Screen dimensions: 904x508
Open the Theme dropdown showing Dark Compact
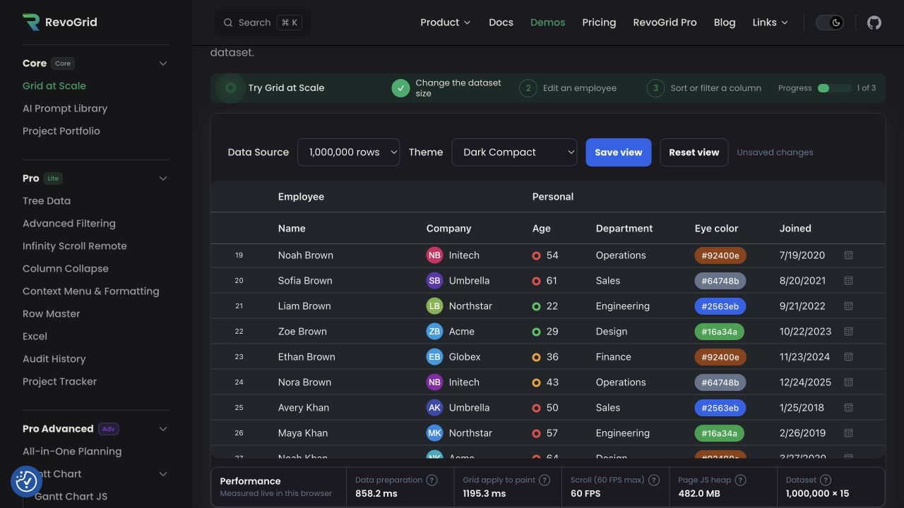pos(514,152)
